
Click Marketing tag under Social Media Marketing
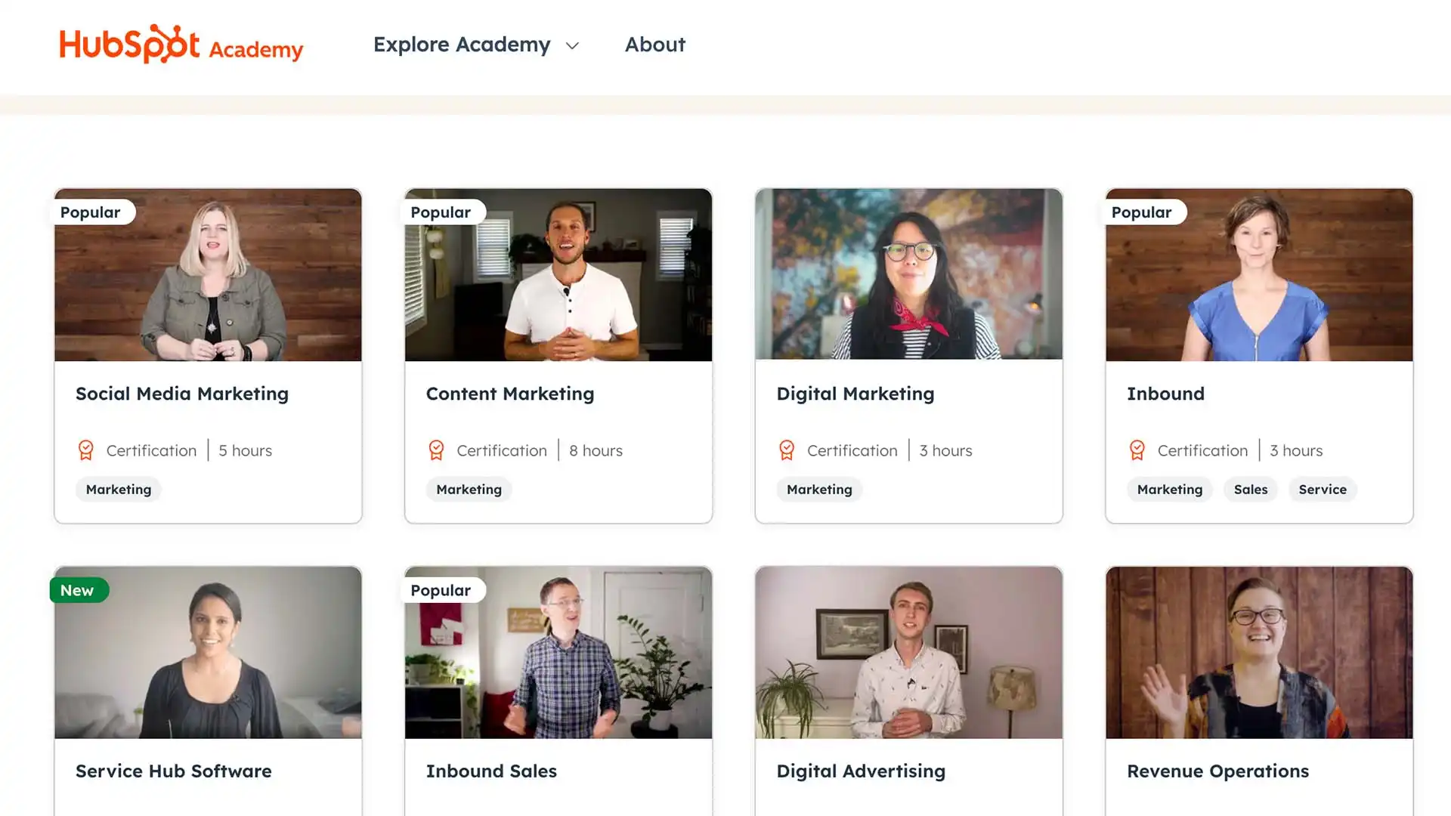click(119, 490)
